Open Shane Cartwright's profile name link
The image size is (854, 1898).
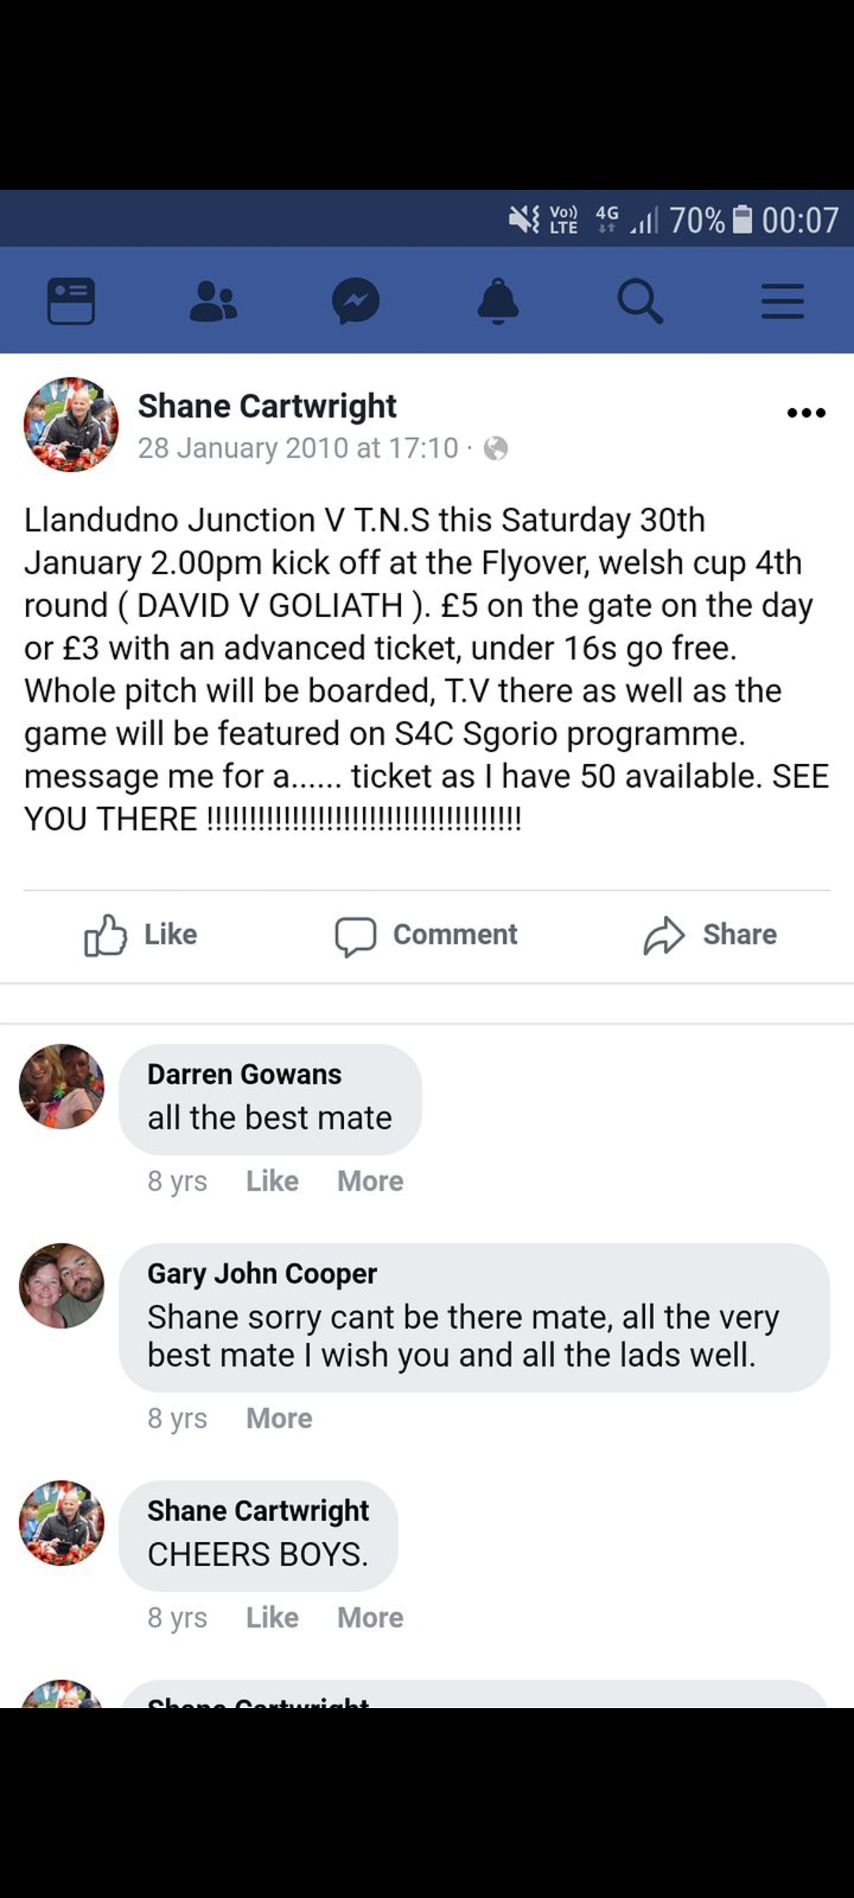[x=267, y=406]
